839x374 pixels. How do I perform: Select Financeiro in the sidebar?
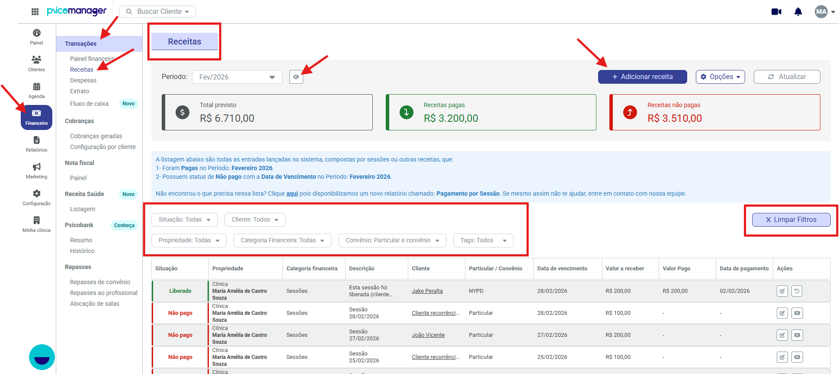37,117
